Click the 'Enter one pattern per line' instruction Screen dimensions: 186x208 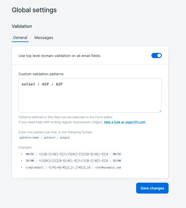pos(56,132)
